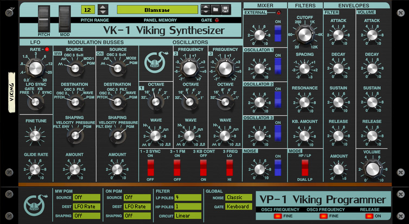409x224 pixels.
Task: Click the master Volume knob
Action: tap(373, 169)
